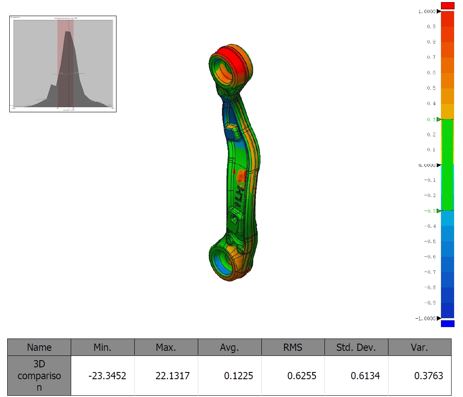Open the deviation histogram thumbnail
Screen dimensions: 463x397
point(63,64)
